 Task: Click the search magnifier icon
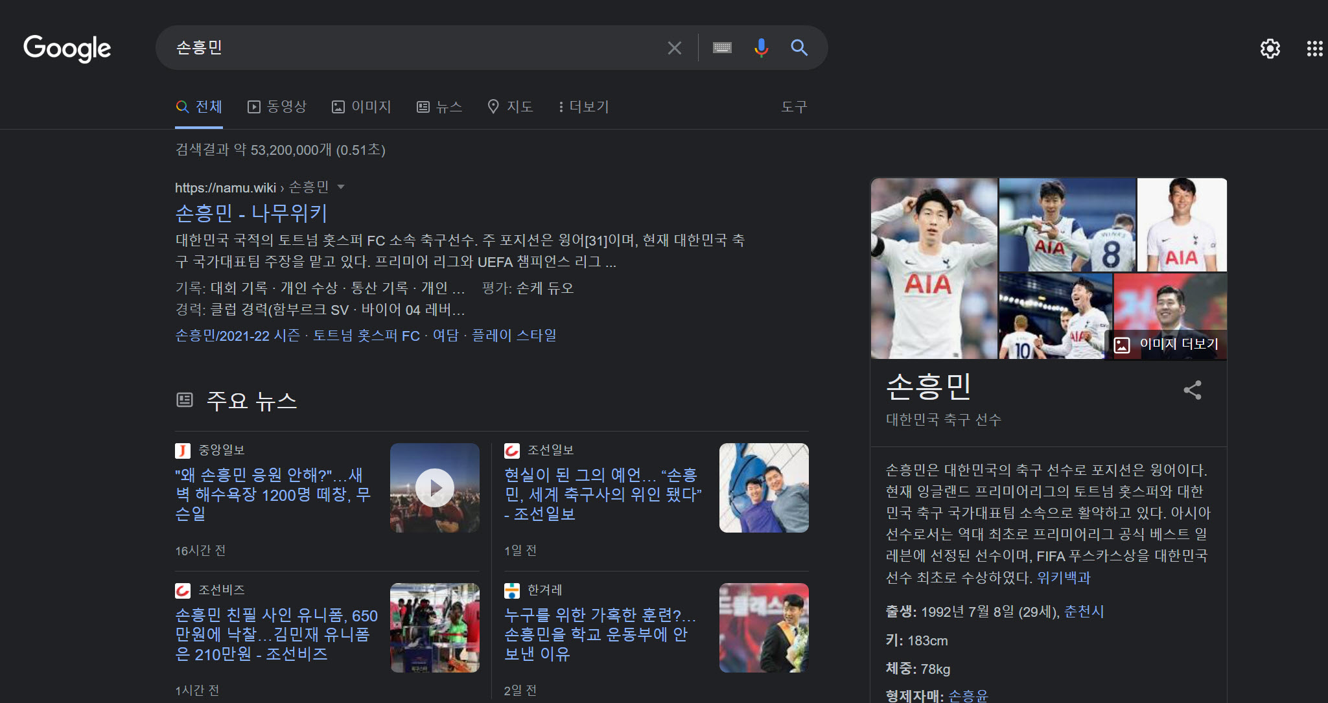(x=798, y=48)
